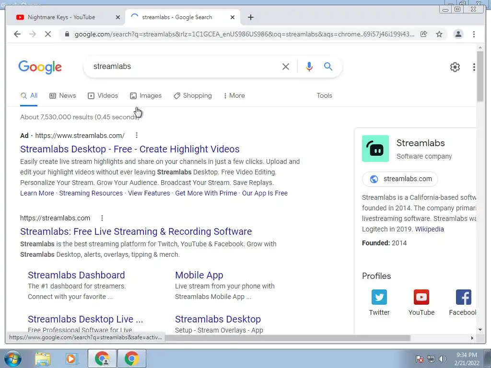Viewport: 491px width, 368px height.
Task: Start voice search with microphone icon
Action: tap(309, 66)
